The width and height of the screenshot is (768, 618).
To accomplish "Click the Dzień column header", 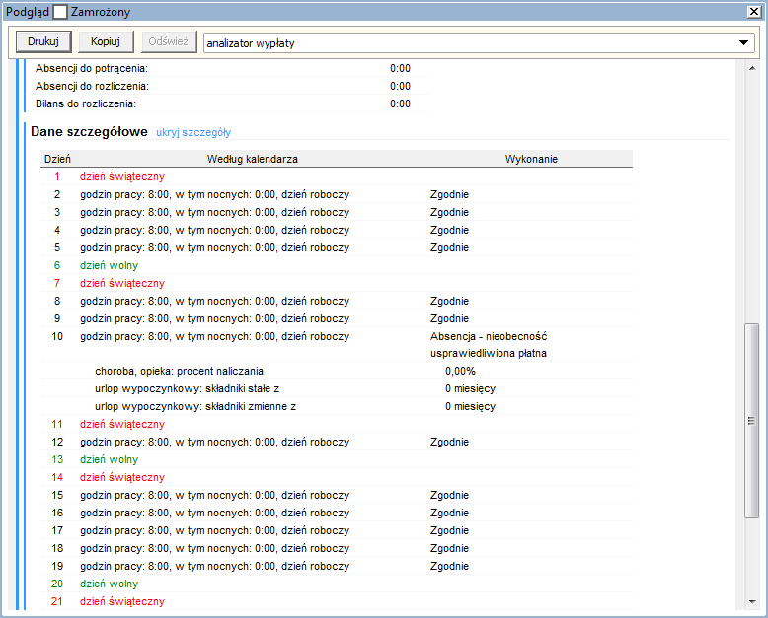I will click(57, 159).
